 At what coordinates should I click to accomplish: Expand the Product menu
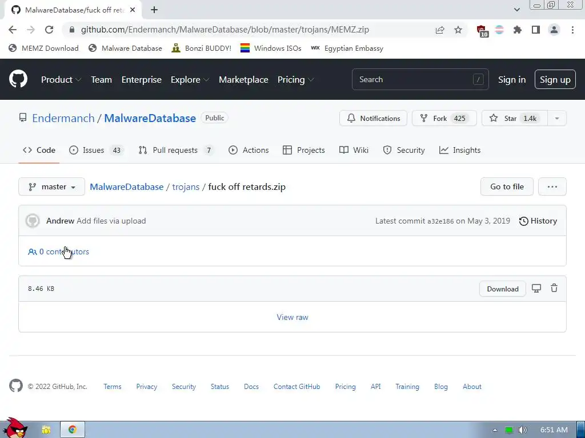point(61,80)
